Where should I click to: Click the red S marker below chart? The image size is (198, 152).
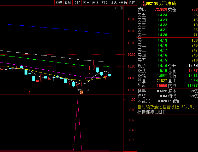point(30,93)
